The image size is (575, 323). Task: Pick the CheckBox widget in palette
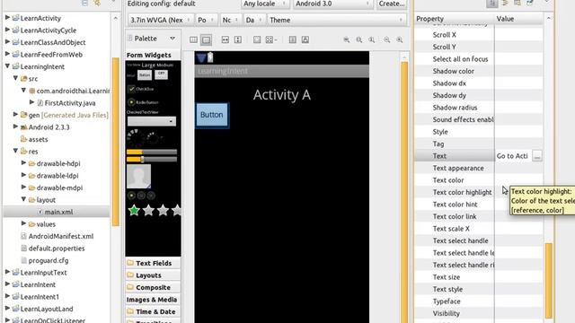click(140, 89)
